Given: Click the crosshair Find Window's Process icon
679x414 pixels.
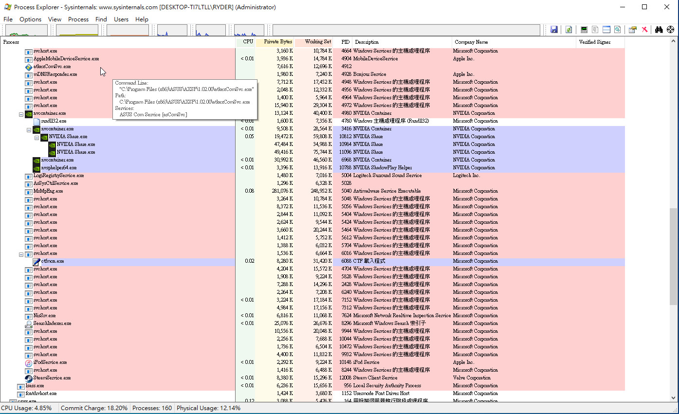Looking at the screenshot, I should click(671, 30).
